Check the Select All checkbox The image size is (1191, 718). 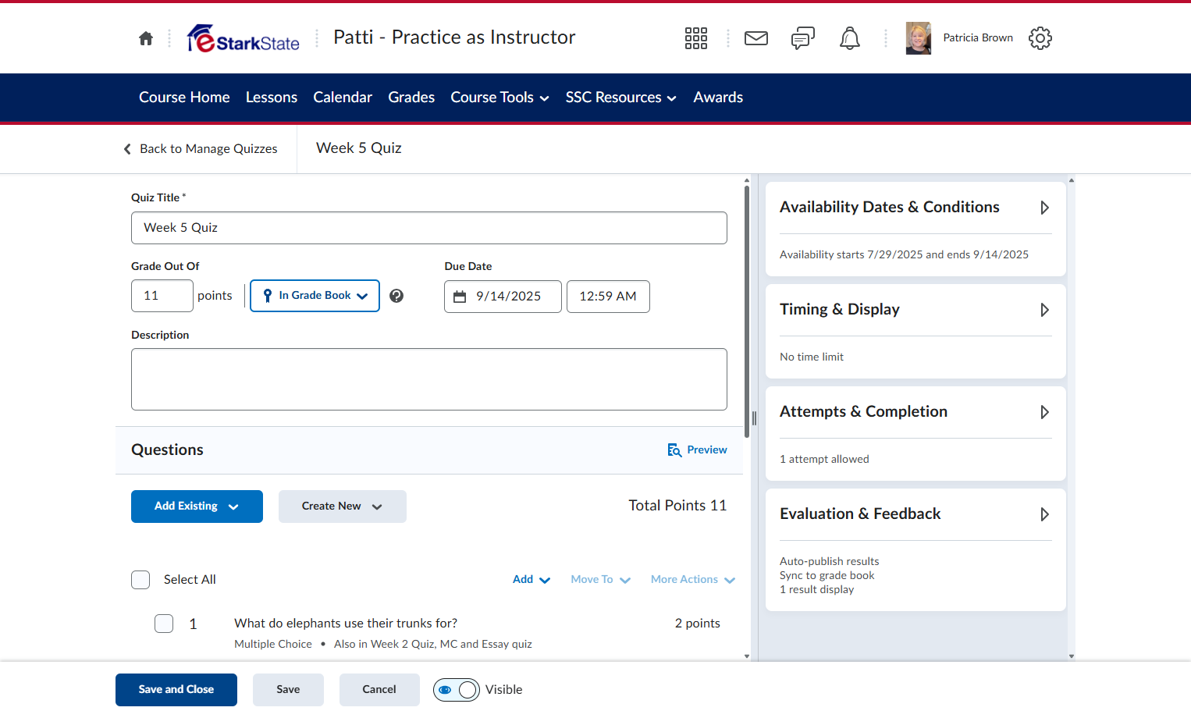coord(140,580)
